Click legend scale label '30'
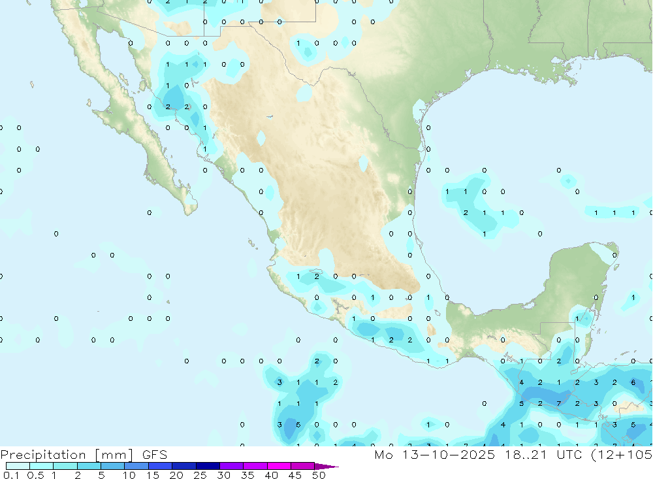The height and width of the screenshot is (479, 653). coord(224,475)
